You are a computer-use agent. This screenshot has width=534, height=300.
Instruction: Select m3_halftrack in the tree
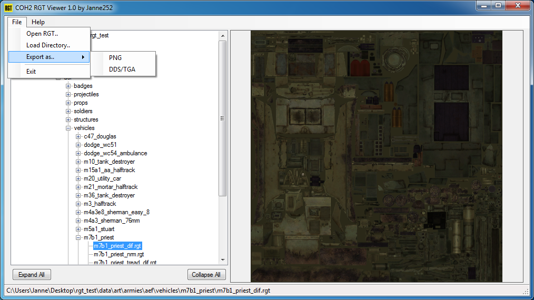coord(100,204)
